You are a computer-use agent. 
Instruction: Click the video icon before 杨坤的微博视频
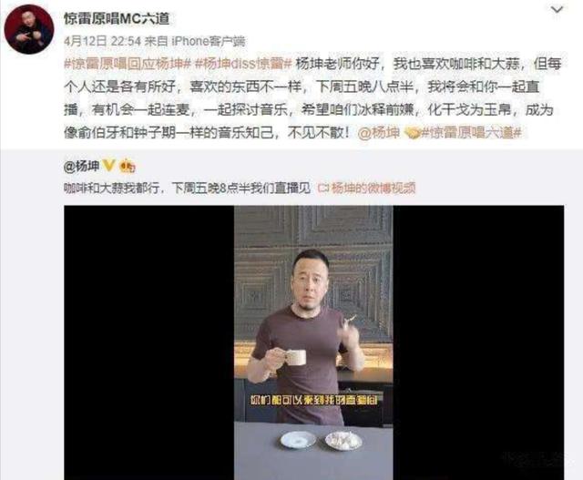coord(323,189)
